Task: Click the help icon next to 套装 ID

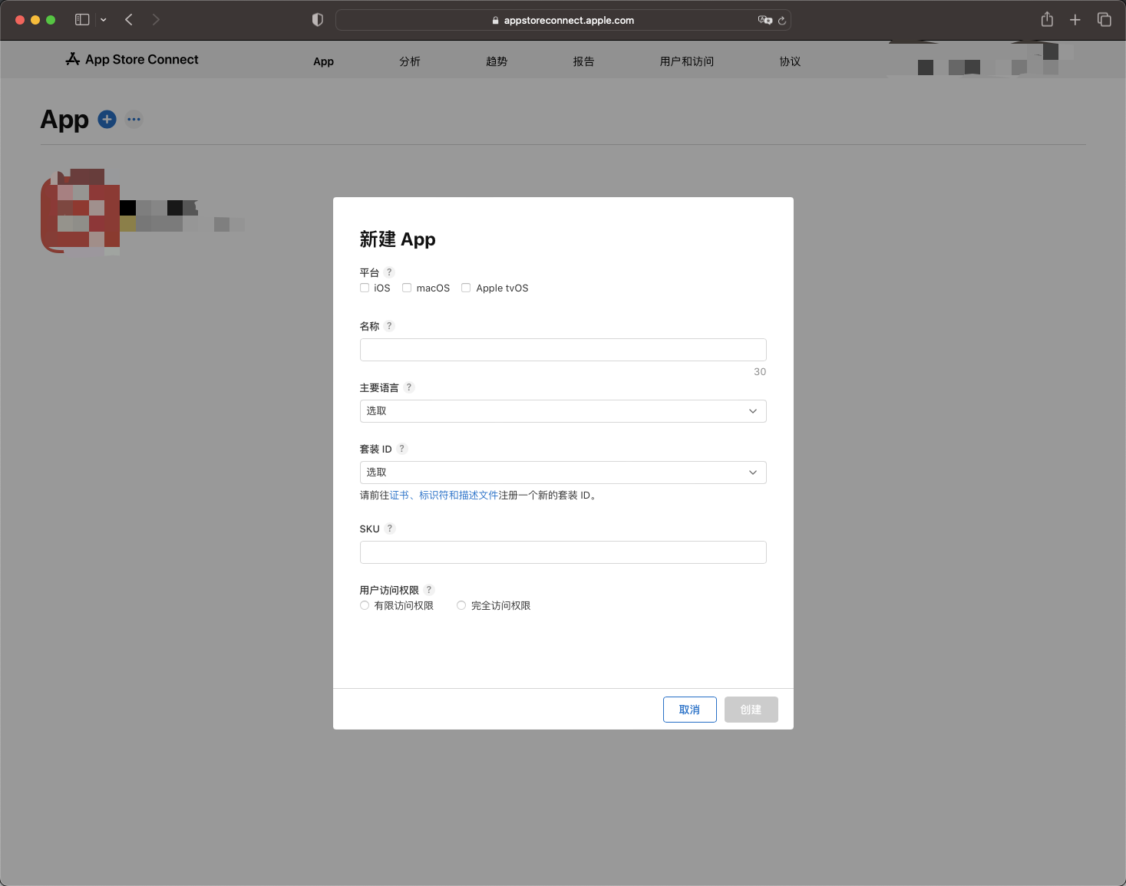Action: pyautogui.click(x=402, y=449)
